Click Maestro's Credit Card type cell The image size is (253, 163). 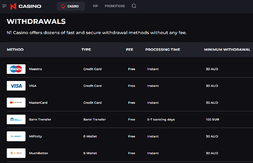pos(92,69)
